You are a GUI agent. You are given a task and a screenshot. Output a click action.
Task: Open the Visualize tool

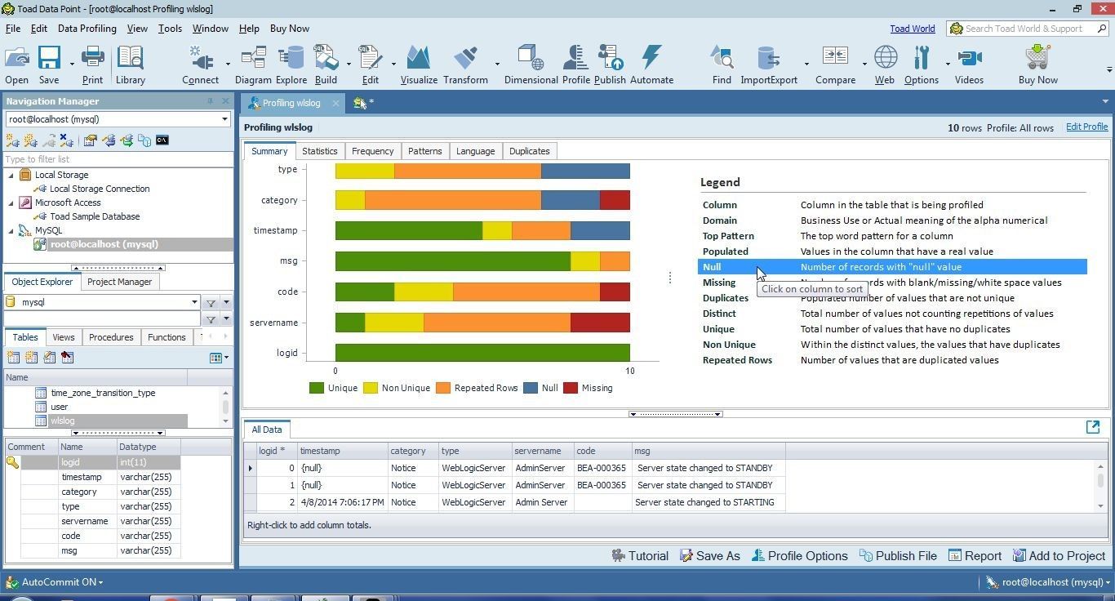point(419,65)
